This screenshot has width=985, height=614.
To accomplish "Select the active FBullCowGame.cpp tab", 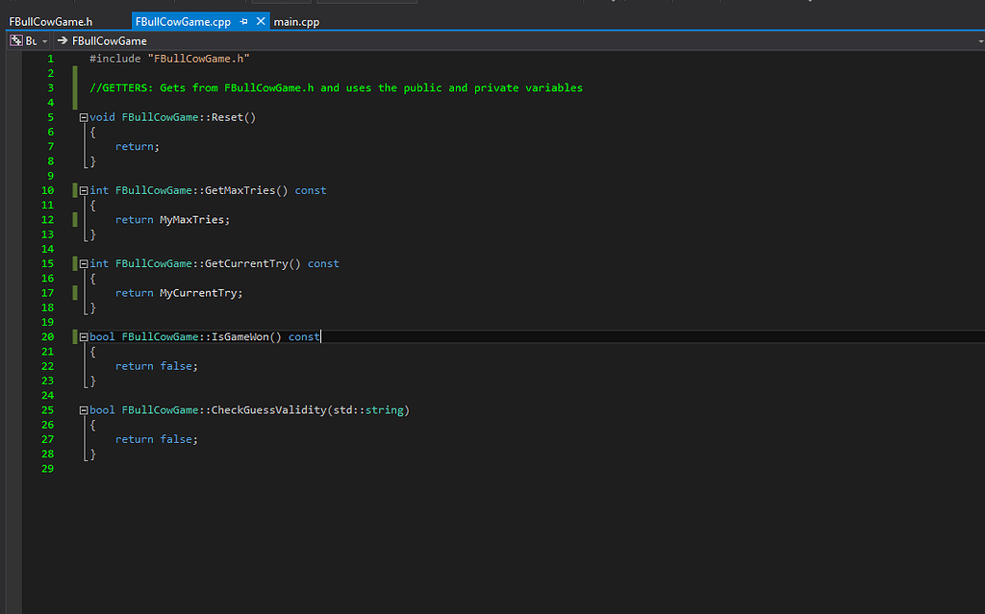I will 183,19.
